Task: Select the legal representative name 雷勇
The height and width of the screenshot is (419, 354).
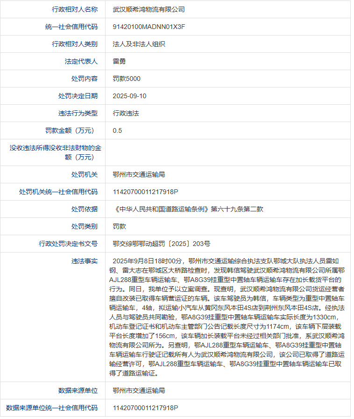Action: point(119,61)
